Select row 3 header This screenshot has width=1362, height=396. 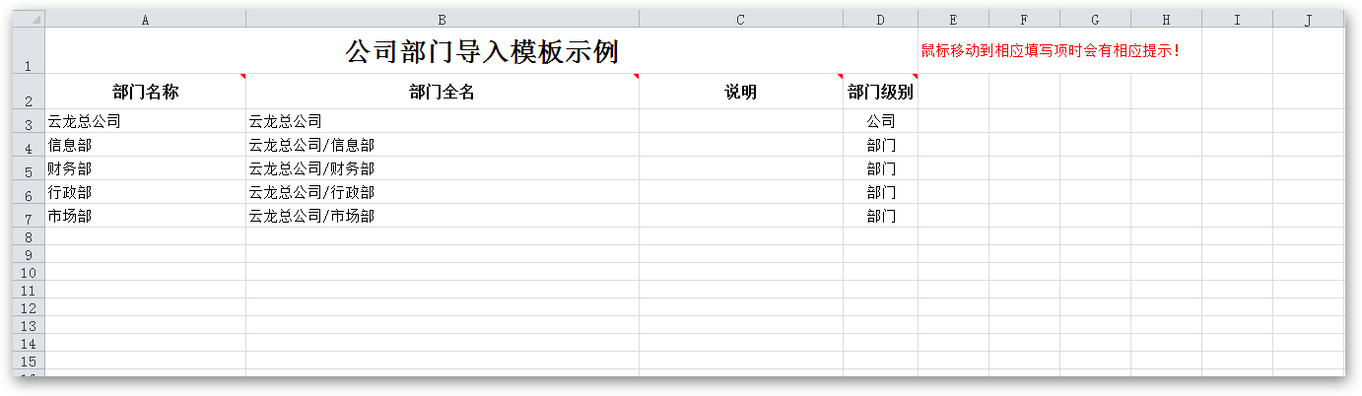(x=29, y=122)
